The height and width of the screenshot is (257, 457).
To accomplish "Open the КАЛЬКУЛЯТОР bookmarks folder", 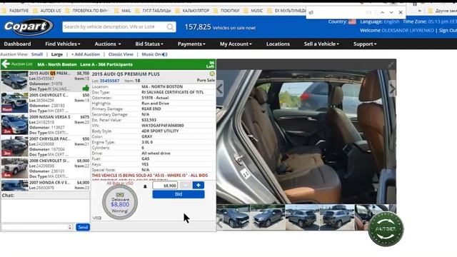I will (192, 11).
